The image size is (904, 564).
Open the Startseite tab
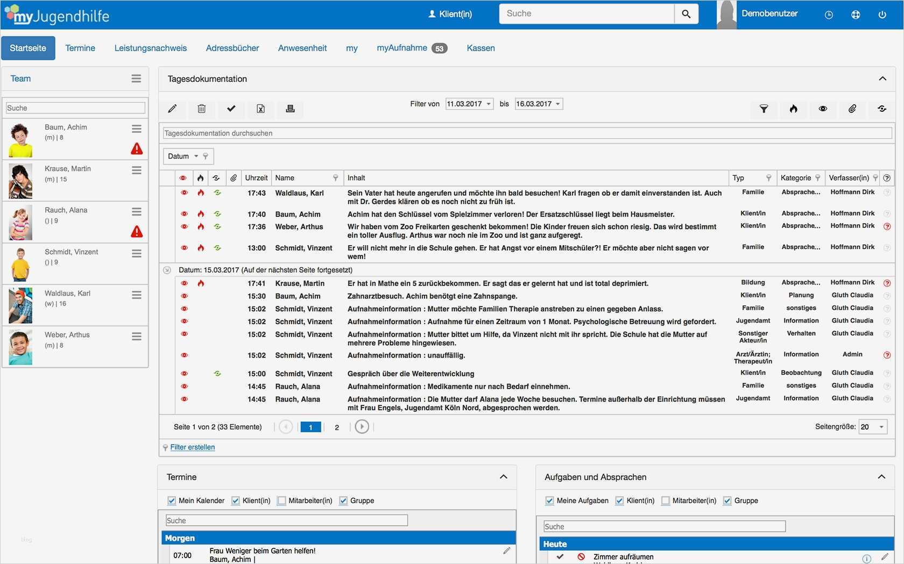coord(28,48)
